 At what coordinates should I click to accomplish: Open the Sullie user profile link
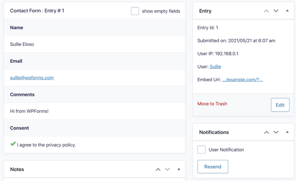215,66
